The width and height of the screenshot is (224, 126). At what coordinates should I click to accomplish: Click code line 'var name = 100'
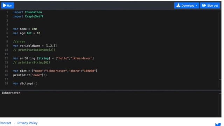tap(25, 29)
